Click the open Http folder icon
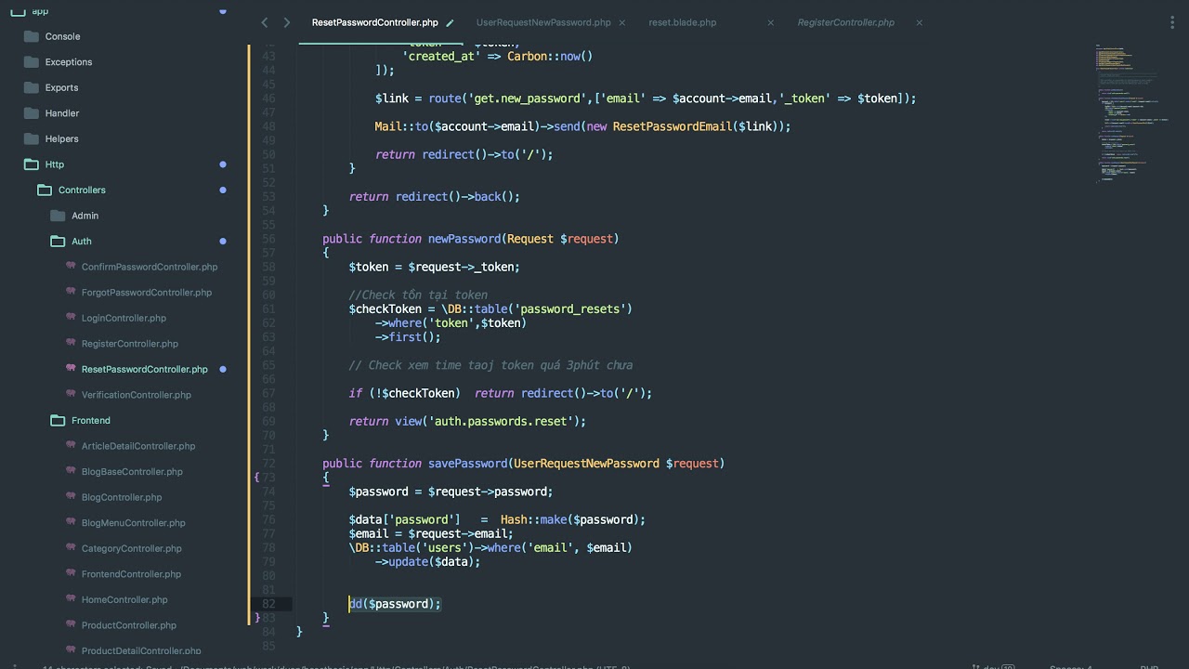The image size is (1189, 669). point(30,164)
